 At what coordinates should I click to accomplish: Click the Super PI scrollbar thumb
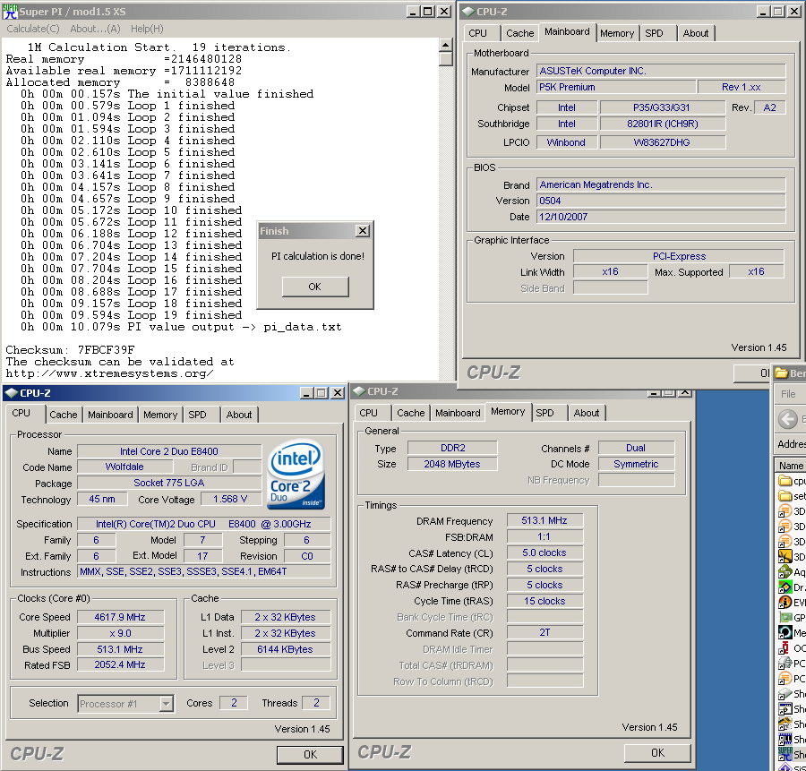(445, 58)
